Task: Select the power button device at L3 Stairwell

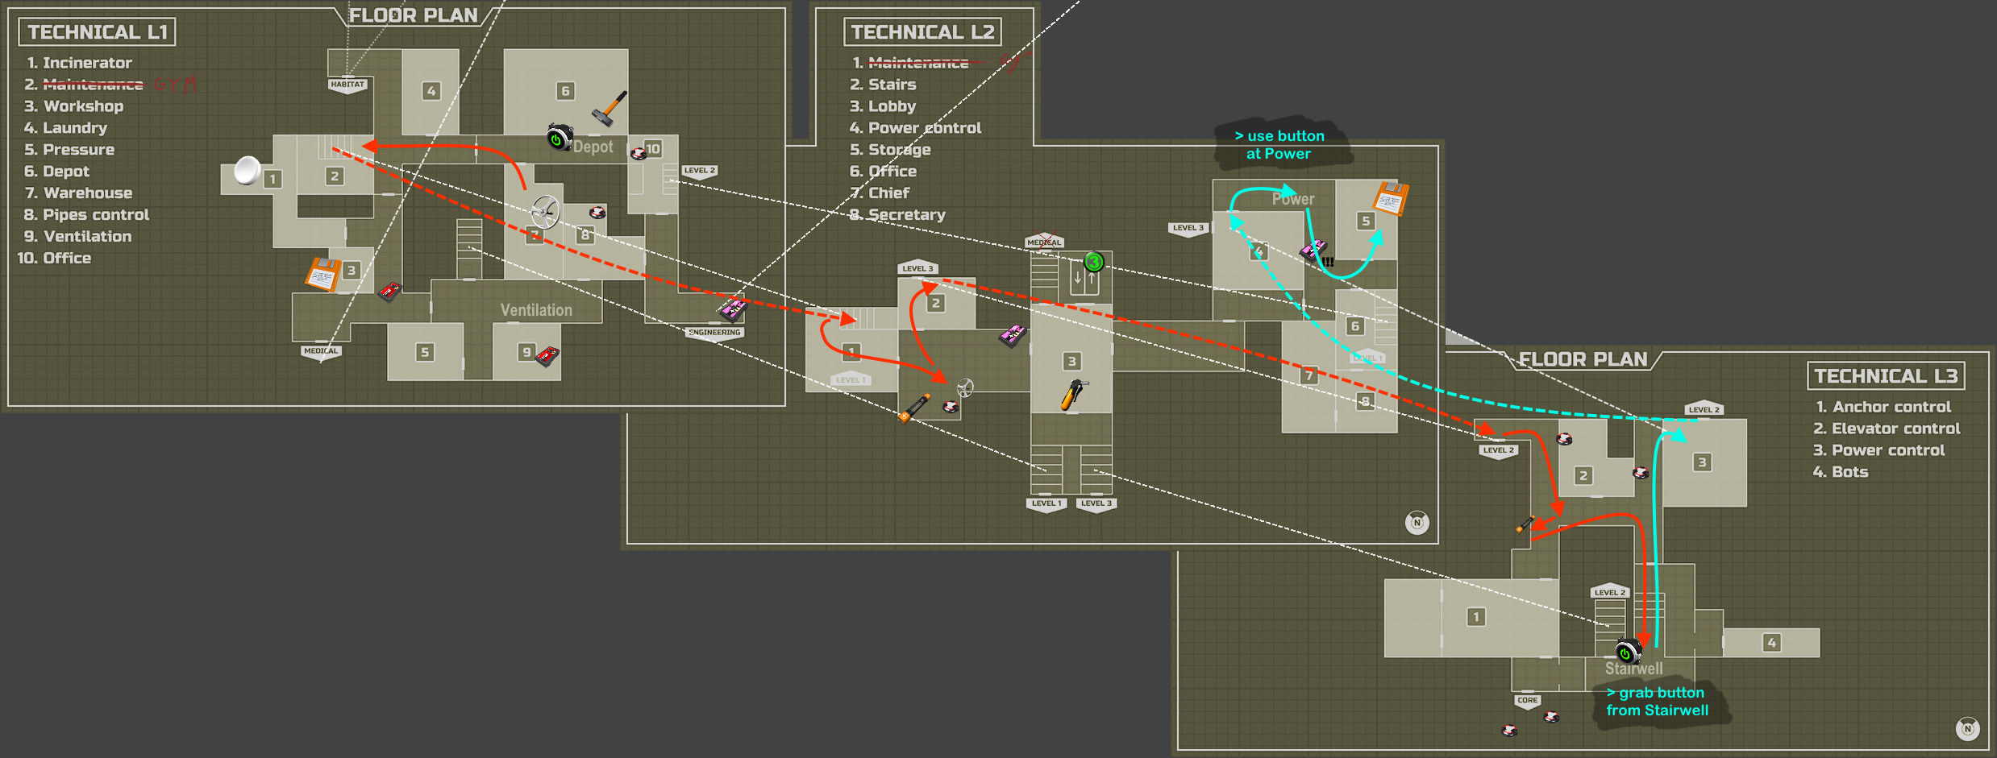Action: pos(1628,652)
